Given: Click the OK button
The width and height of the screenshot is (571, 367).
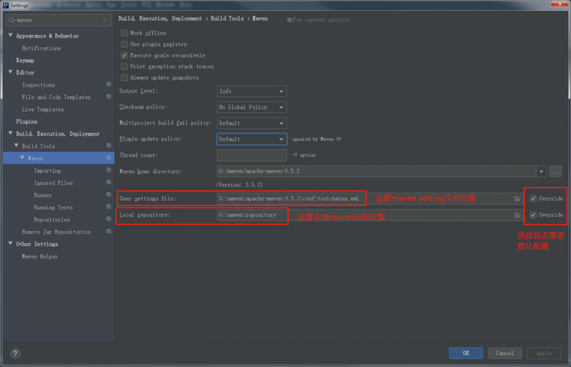Looking at the screenshot, I should pos(466,353).
